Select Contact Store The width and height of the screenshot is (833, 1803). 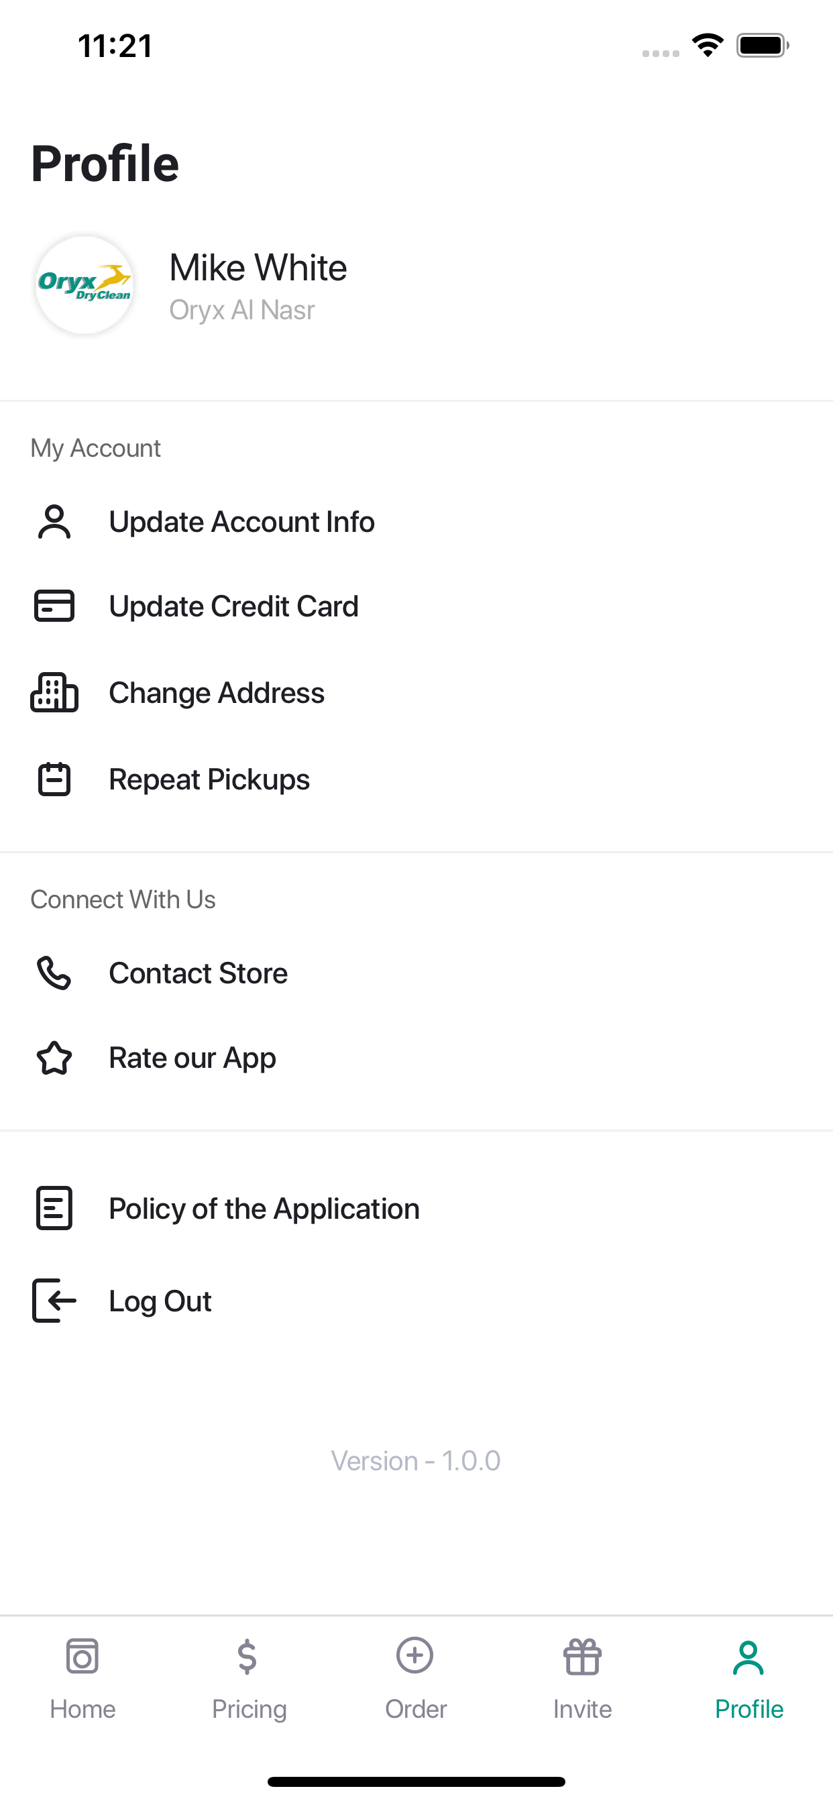coord(416,973)
